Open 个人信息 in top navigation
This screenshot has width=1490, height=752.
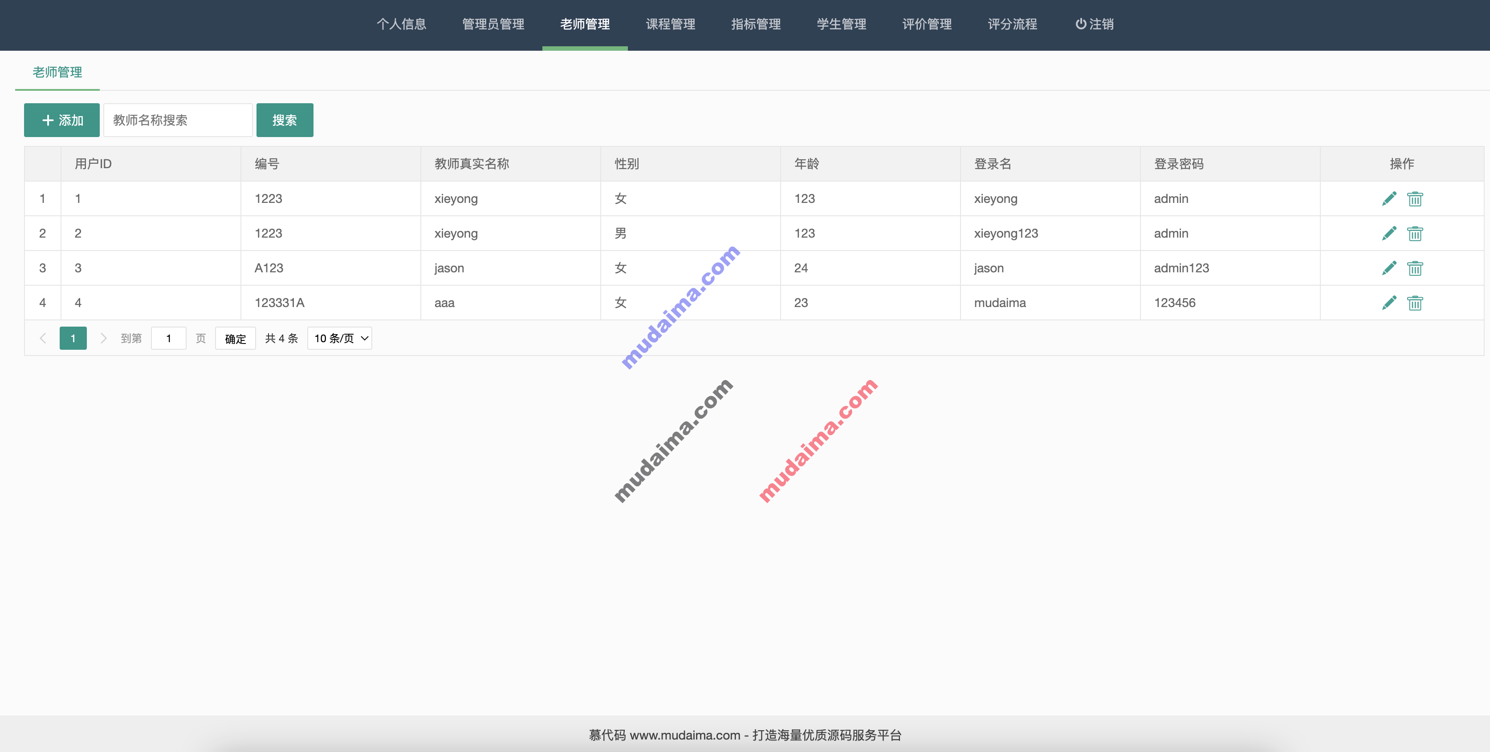click(401, 24)
